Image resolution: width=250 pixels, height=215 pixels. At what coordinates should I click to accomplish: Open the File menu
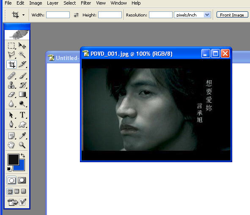(x=8, y=3)
